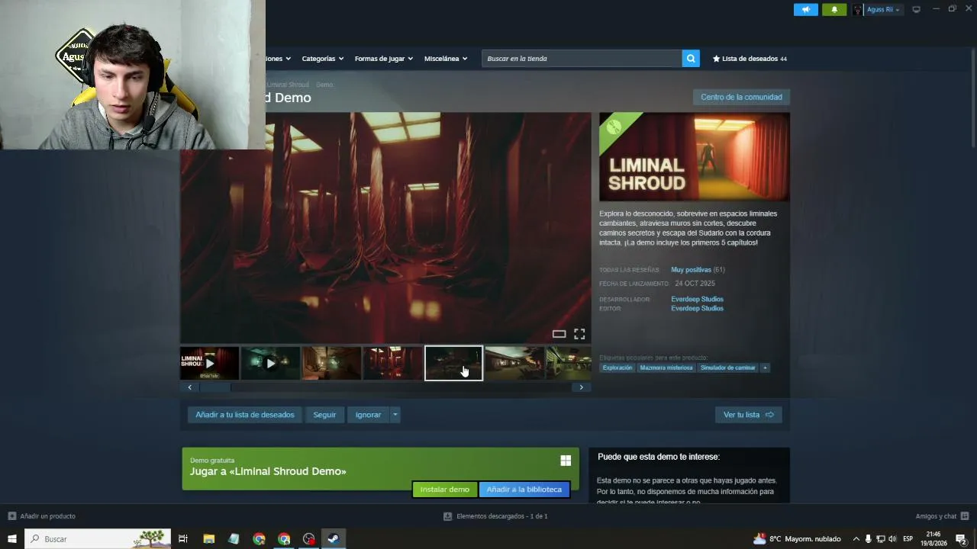Image resolution: width=977 pixels, height=549 pixels.
Task: Click Añadir un producto in Steam footer
Action: 42,516
